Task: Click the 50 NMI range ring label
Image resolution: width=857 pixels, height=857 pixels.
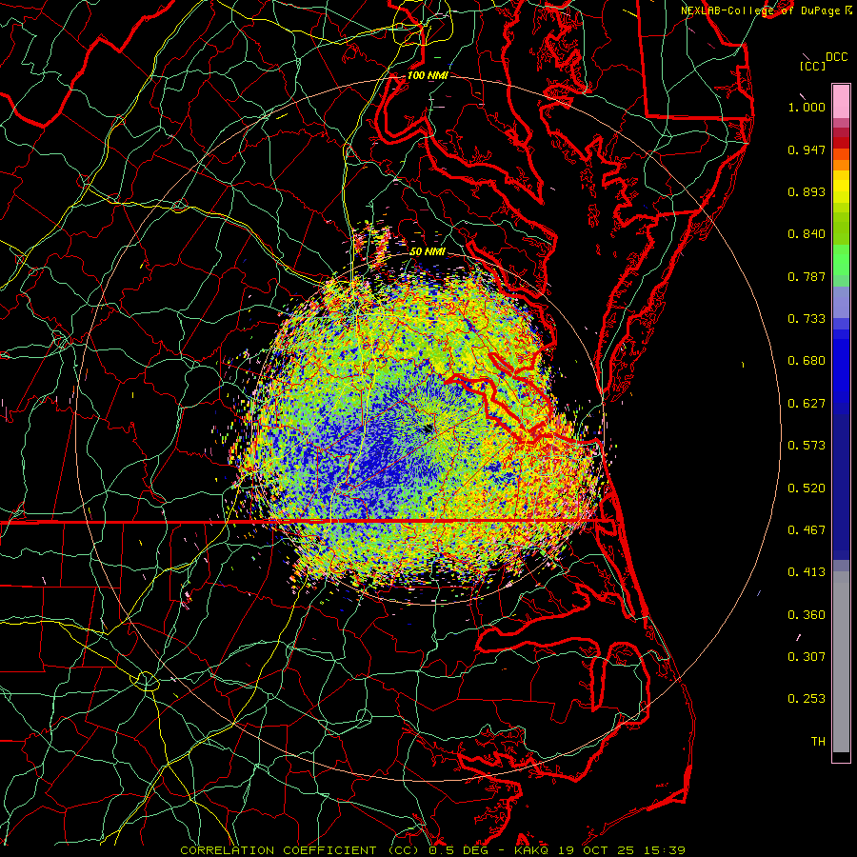Action: pos(428,251)
